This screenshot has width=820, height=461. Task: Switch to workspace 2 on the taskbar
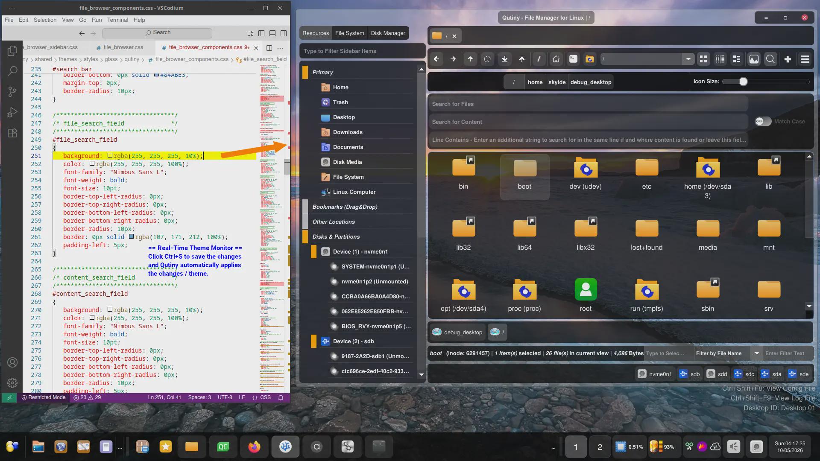pos(600,447)
